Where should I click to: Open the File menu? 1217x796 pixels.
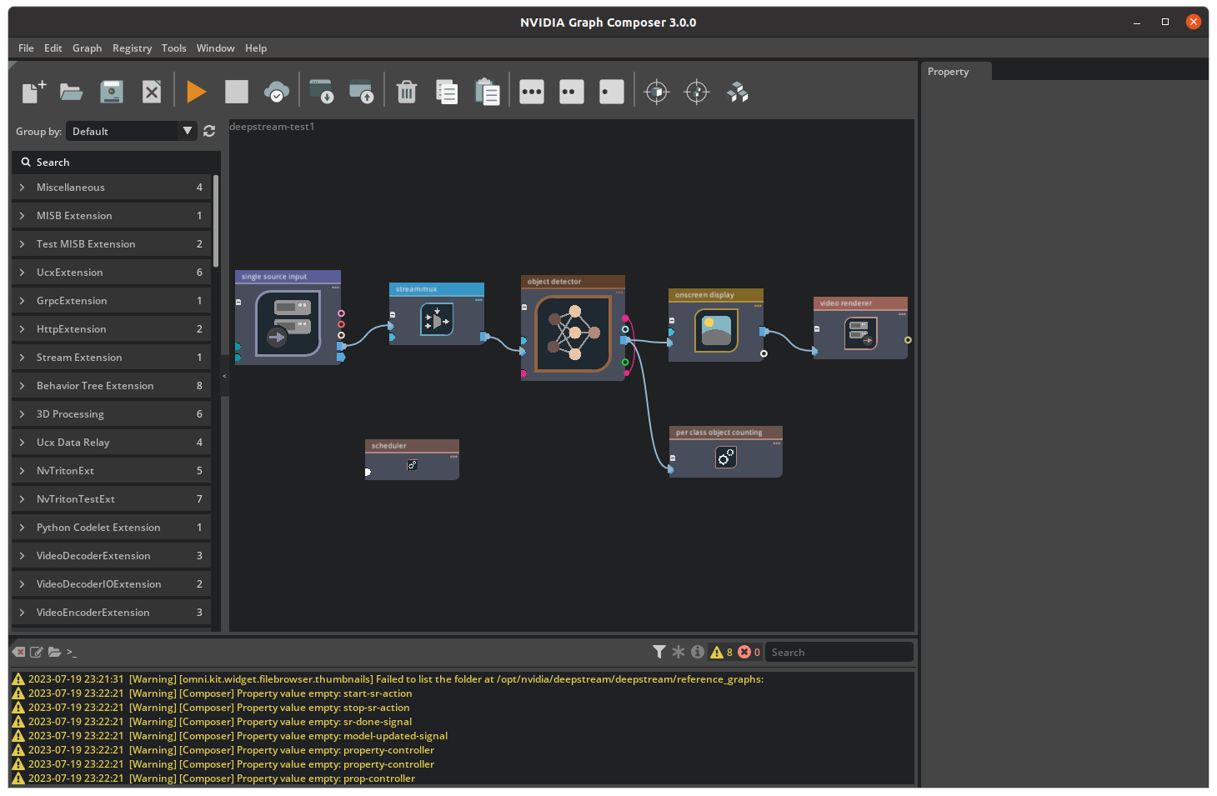point(26,48)
